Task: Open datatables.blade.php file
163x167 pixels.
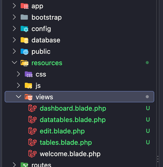Action: [73, 120]
